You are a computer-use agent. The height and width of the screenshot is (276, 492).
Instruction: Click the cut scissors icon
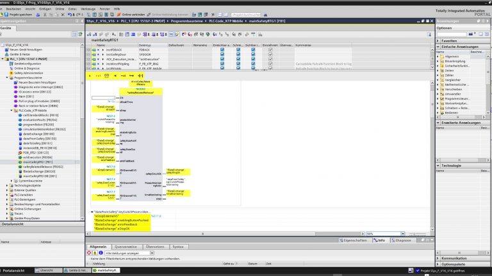45,15
